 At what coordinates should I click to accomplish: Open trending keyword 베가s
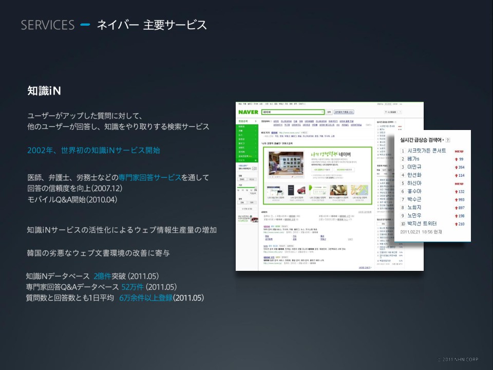tap(413, 159)
